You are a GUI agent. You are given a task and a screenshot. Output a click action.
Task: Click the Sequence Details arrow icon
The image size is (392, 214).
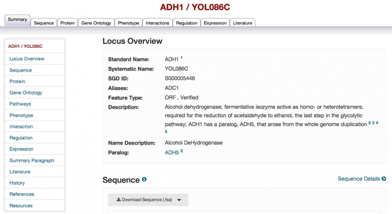pyautogui.click(x=384, y=179)
